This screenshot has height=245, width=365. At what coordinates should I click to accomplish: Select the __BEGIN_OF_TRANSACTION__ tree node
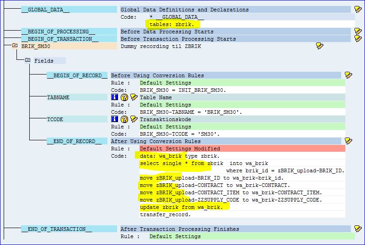click(69, 39)
